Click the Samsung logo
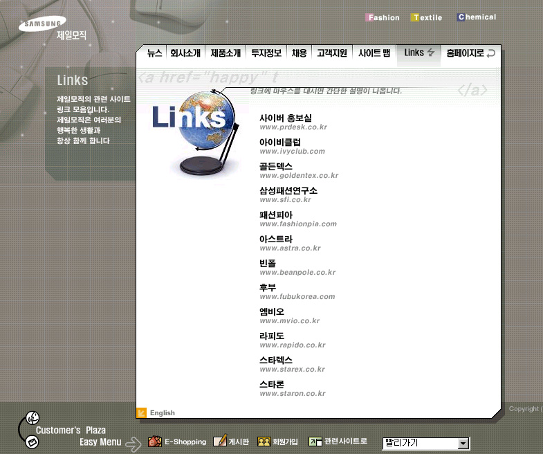This screenshot has width=543, height=454. [x=42, y=24]
